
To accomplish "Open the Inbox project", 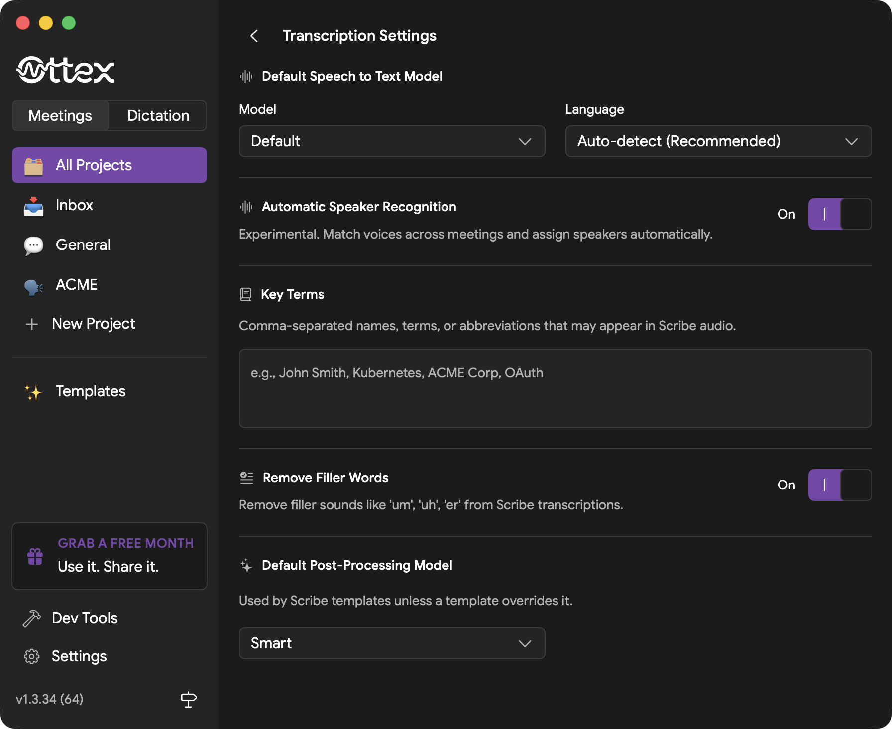I will pyautogui.click(x=110, y=205).
